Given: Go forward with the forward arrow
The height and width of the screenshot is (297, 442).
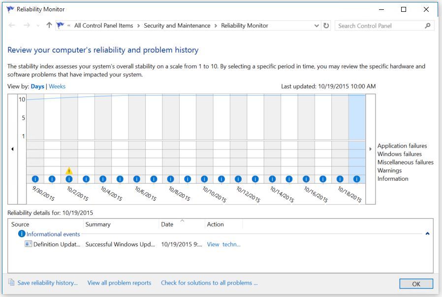Looking at the screenshot, I should [x=27, y=26].
